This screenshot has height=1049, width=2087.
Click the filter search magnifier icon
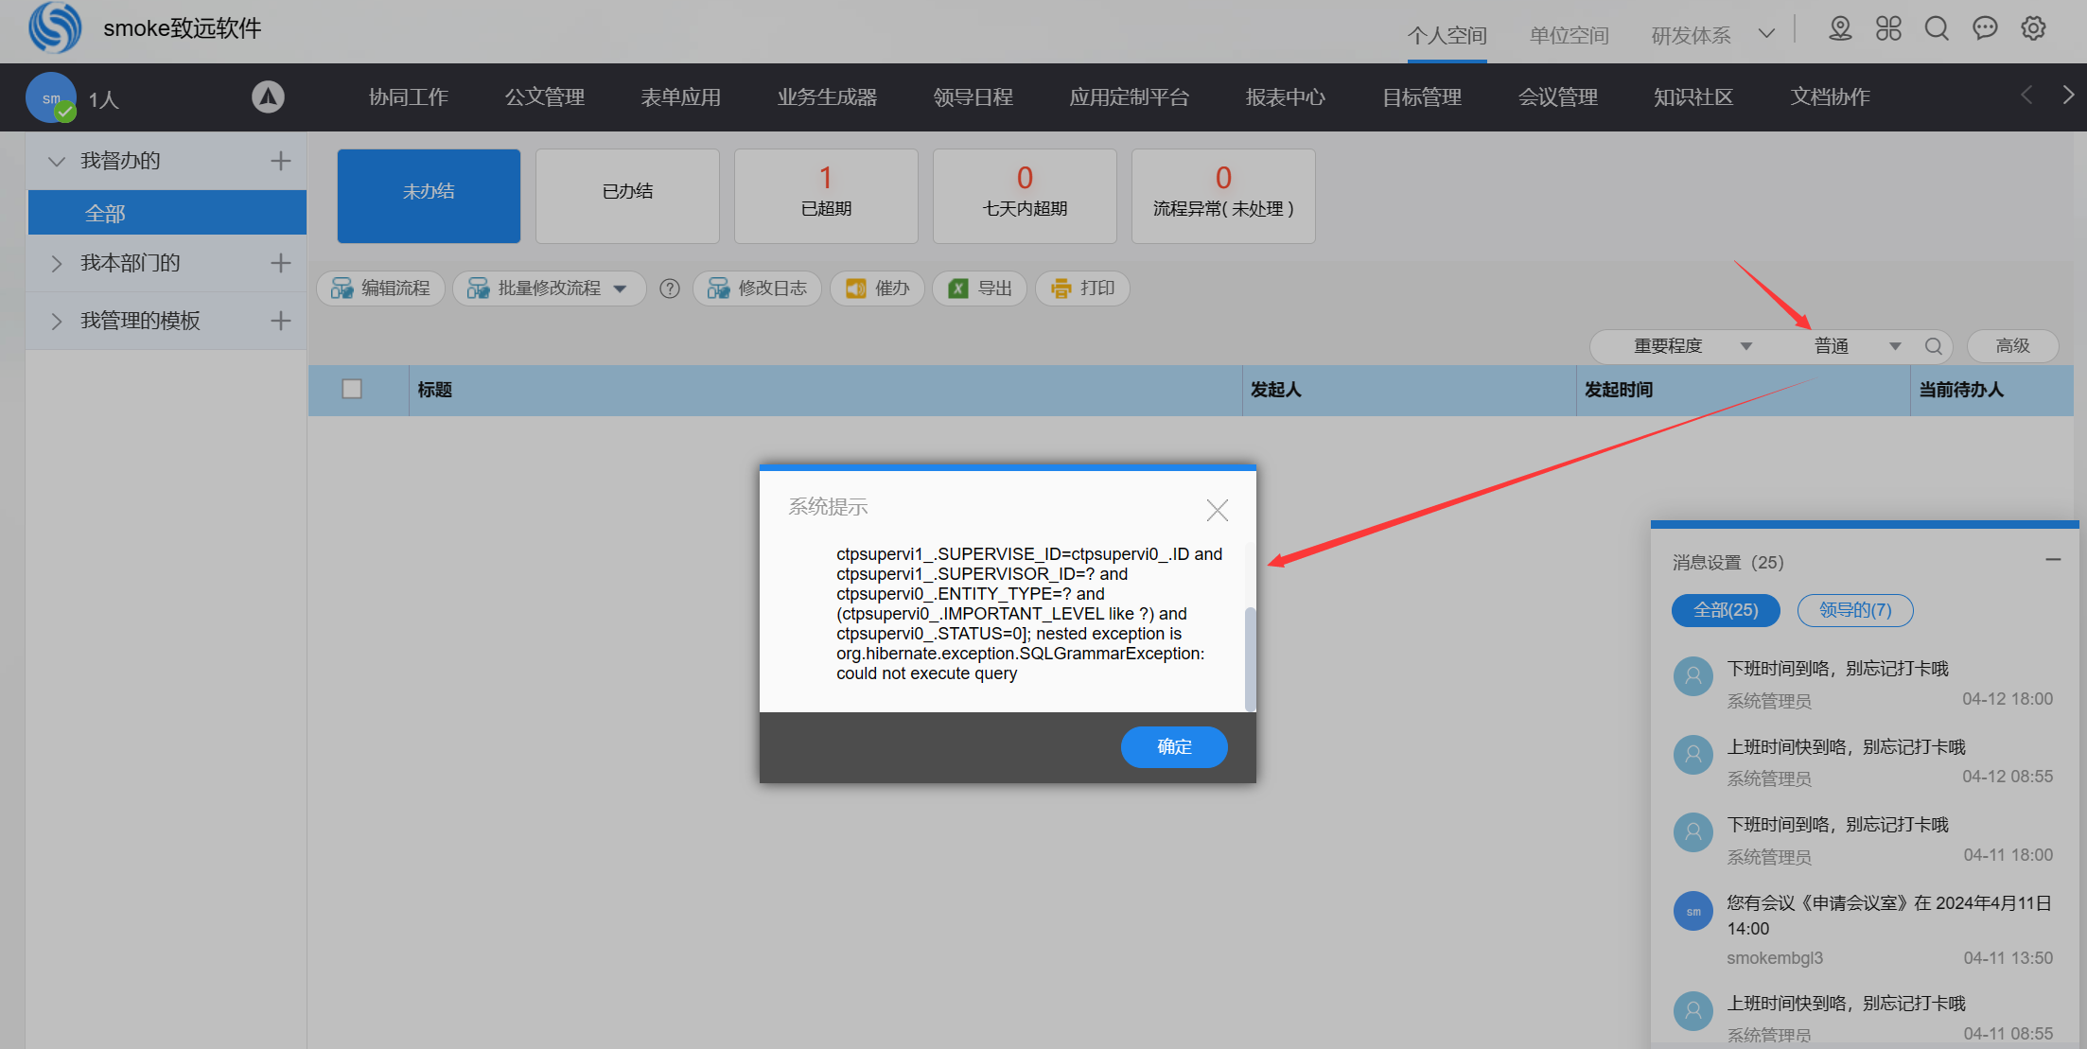click(1934, 346)
